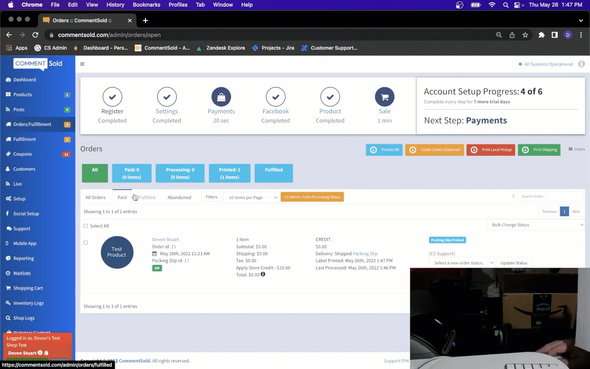Click the Register checkmark step icon
Viewport: 590px width, 369px height.
(112, 97)
